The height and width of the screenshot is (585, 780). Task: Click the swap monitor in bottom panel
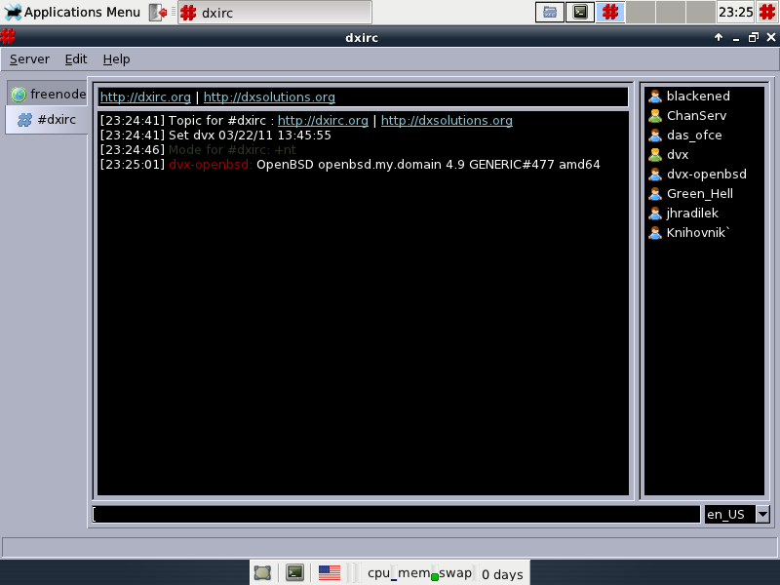pyautogui.click(x=455, y=573)
